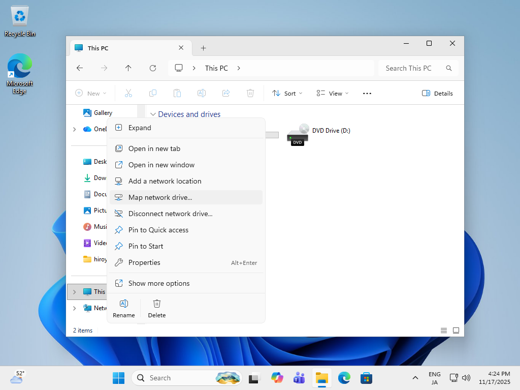Open the Sort dropdown
The width and height of the screenshot is (520, 390).
pyautogui.click(x=287, y=94)
